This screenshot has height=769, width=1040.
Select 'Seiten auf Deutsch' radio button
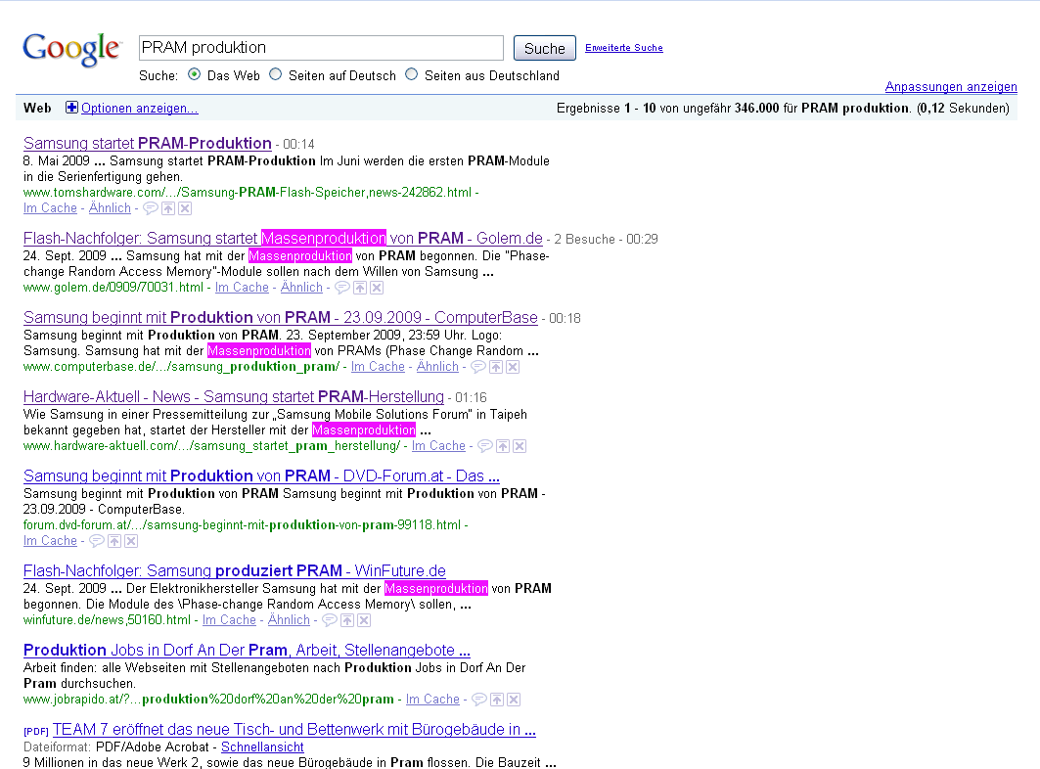click(275, 74)
